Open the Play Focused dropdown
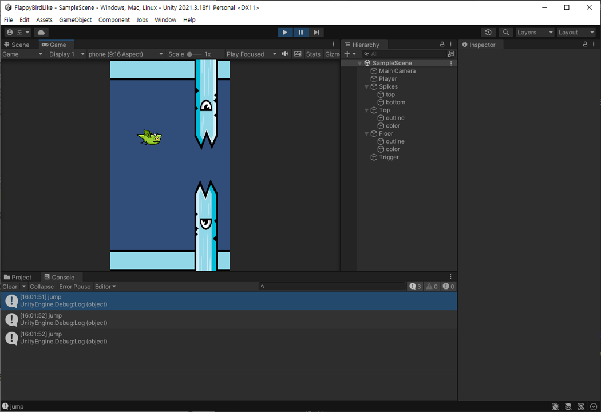Screen dimensions: 601x412 (251, 54)
